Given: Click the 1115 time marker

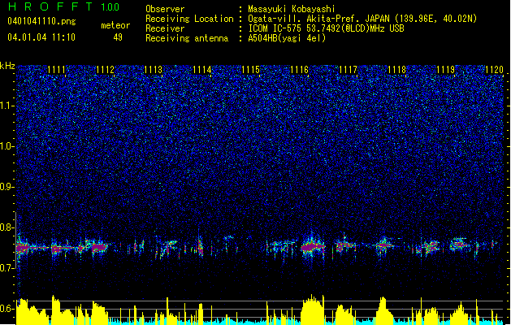Looking at the screenshot, I should (250, 70).
